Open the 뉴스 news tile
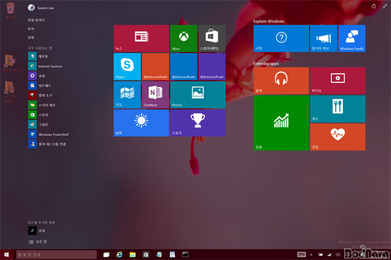Image resolution: width=391 pixels, height=260 pixels. [141, 38]
